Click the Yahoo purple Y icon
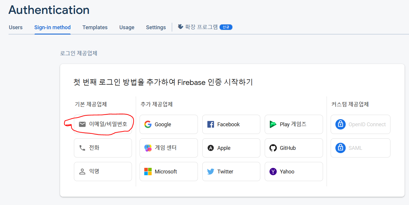Screen dimensions: 409x205 pyautogui.click(x=273, y=171)
